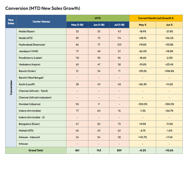Click Noida (Razor) May value 53
Screen dimensions: 188x170
point(77,31)
